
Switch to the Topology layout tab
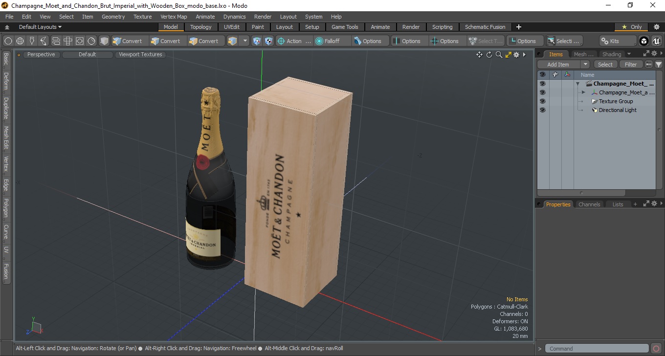point(201,27)
